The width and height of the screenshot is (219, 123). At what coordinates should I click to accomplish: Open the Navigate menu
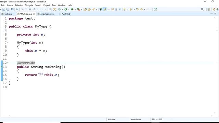point(29,5)
